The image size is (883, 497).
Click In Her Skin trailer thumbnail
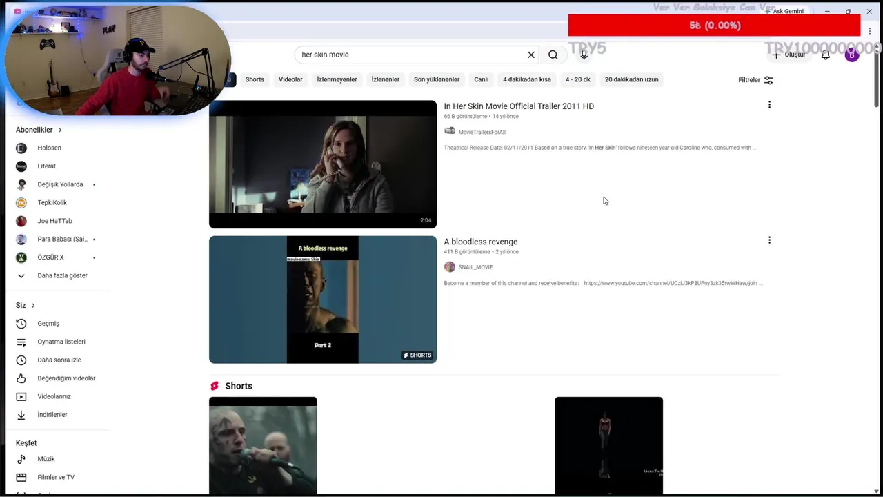click(323, 164)
